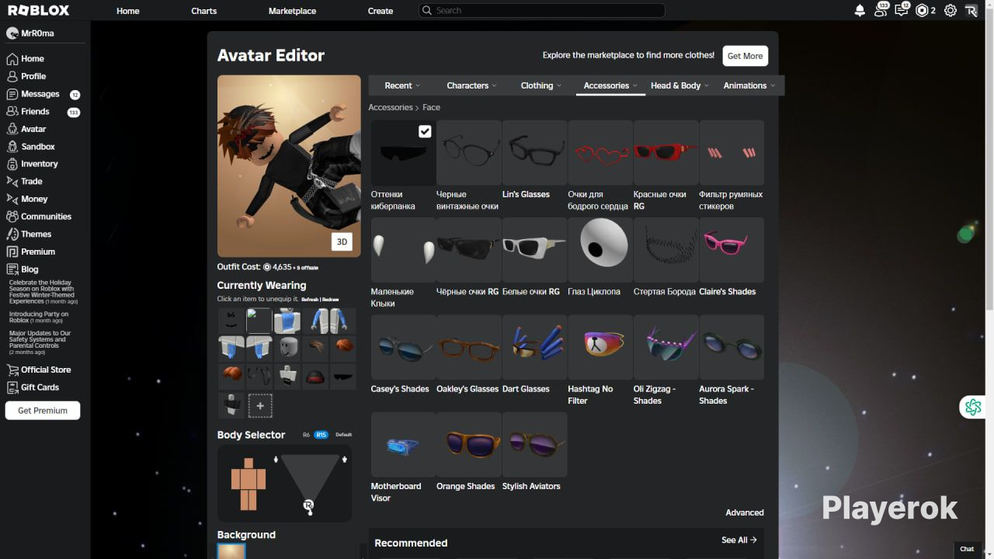Open Trade in the sidebar
Viewport: 994px width, 559px height.
pos(25,182)
